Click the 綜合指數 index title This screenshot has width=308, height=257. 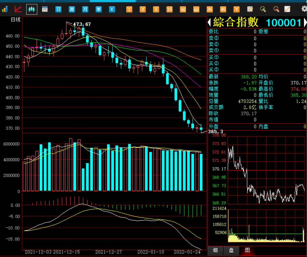236,22
